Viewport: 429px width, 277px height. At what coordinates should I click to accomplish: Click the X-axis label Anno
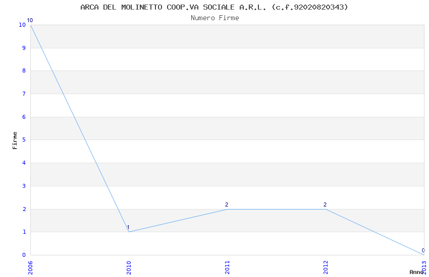(x=416, y=272)
